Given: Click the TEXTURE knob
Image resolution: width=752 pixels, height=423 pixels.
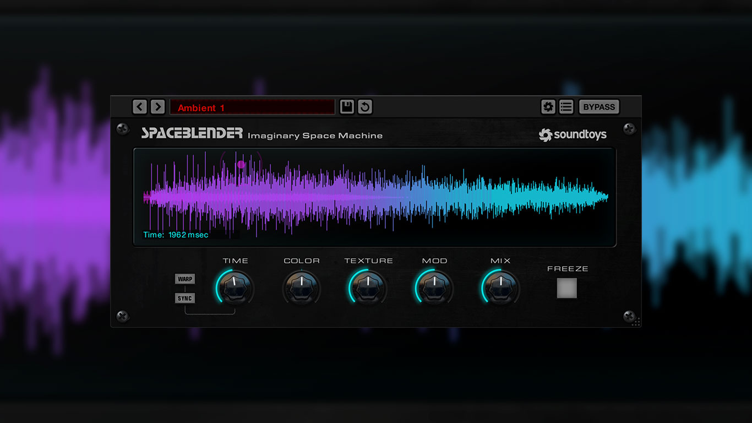Looking at the screenshot, I should coord(368,288).
